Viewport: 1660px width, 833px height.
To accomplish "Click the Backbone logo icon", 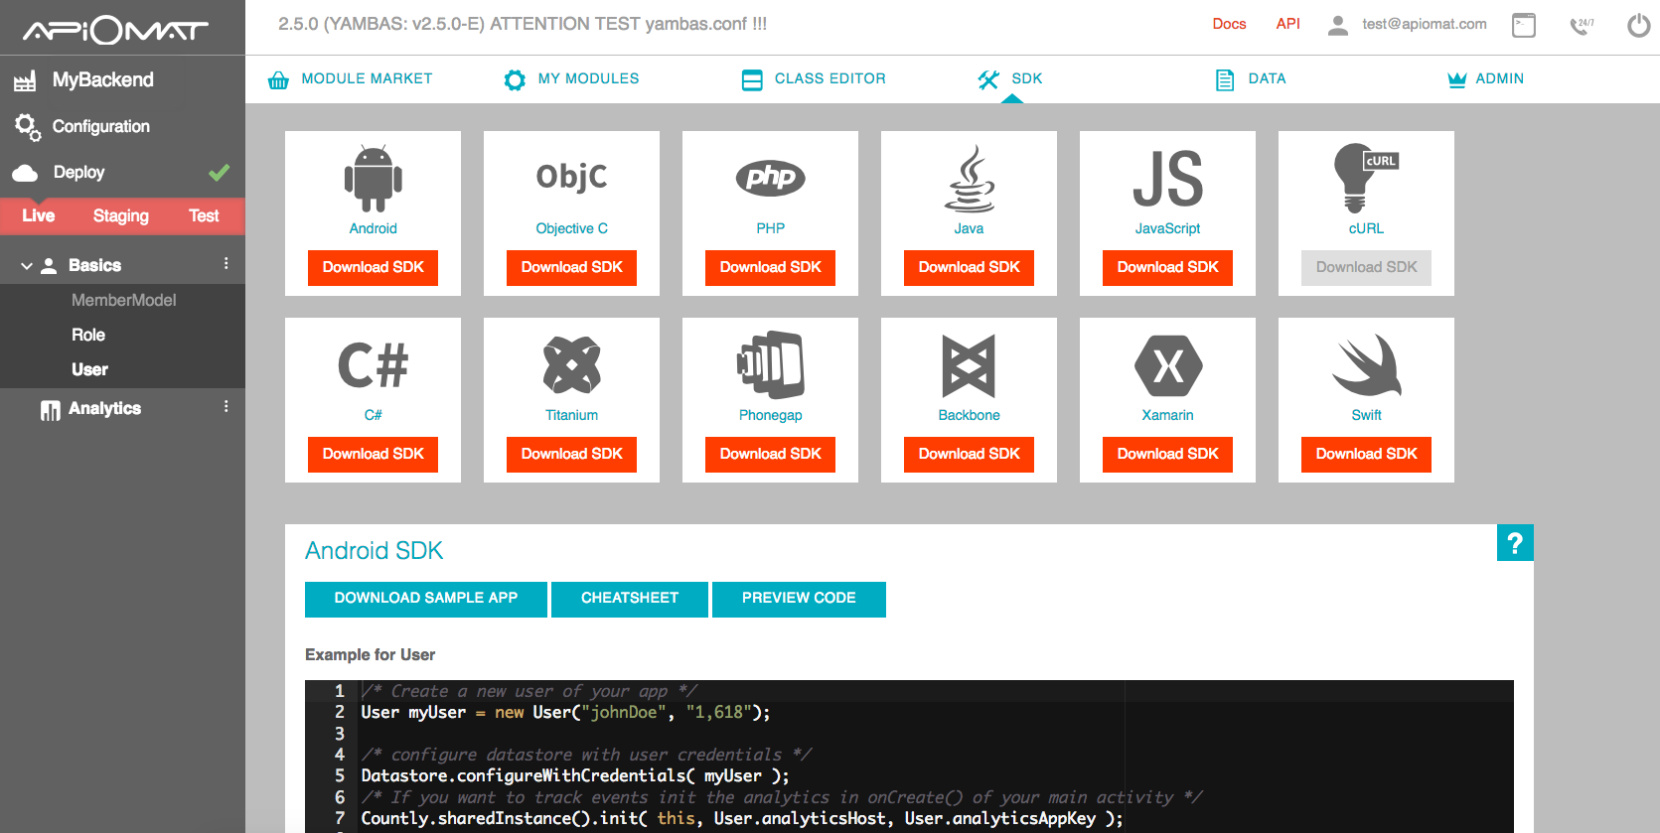I will pos(969,365).
